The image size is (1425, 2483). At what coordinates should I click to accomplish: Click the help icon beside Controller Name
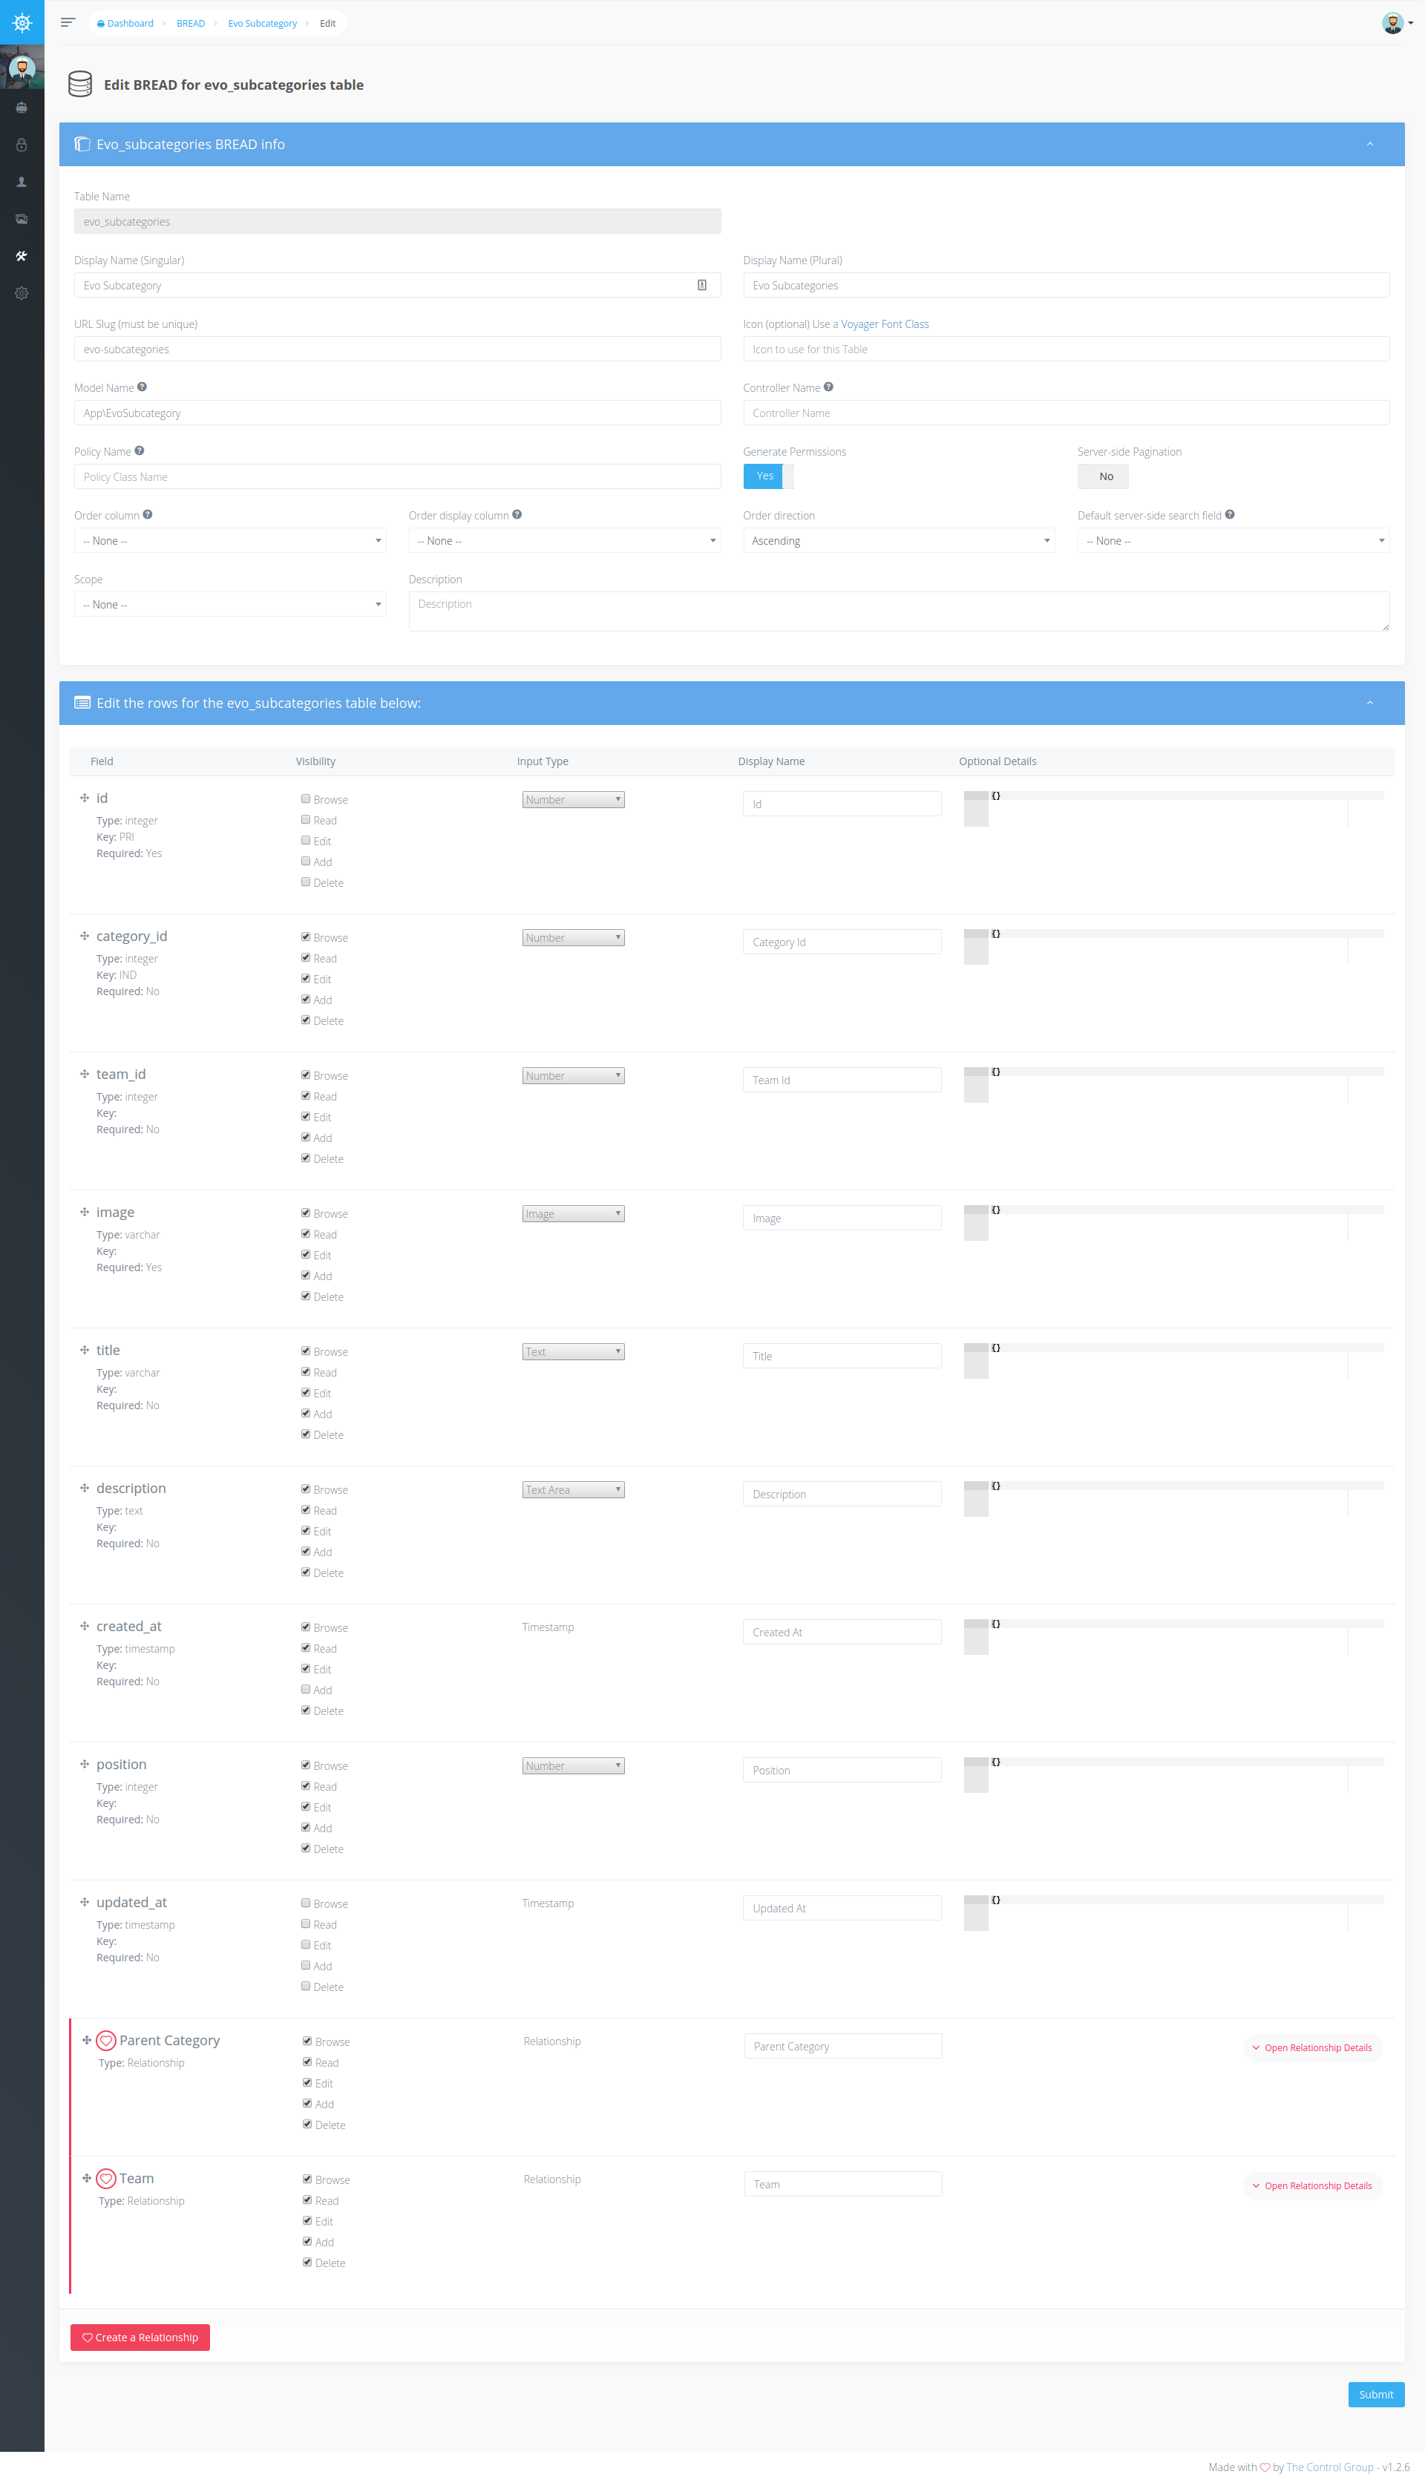828,387
